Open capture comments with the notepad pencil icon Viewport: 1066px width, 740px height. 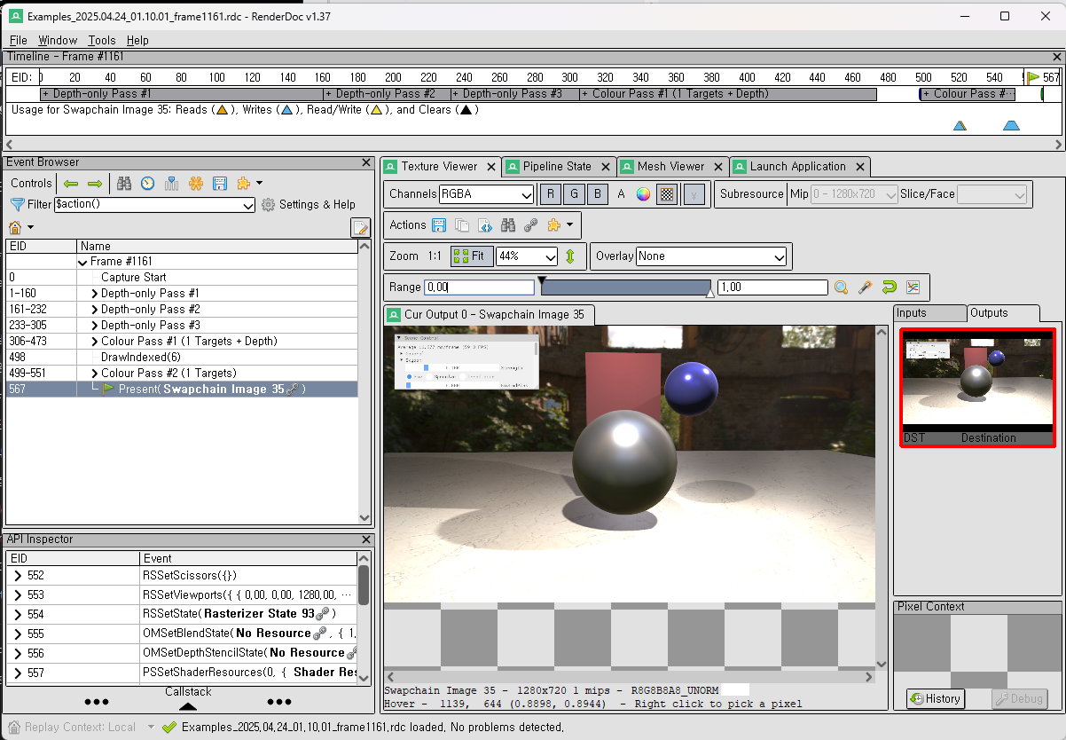pos(360,228)
